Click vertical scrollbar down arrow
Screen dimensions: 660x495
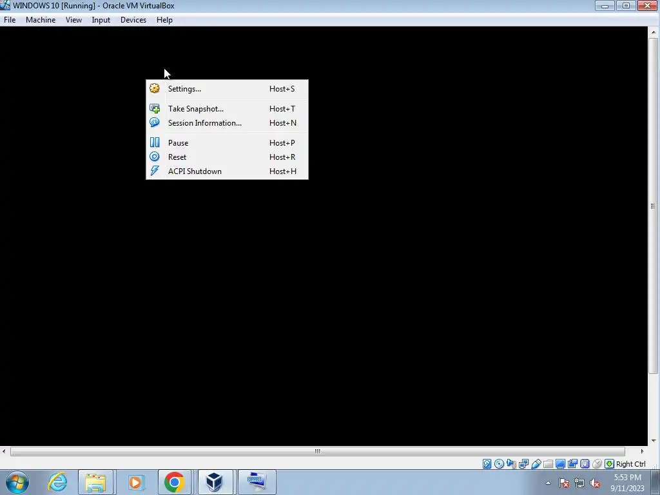click(654, 441)
